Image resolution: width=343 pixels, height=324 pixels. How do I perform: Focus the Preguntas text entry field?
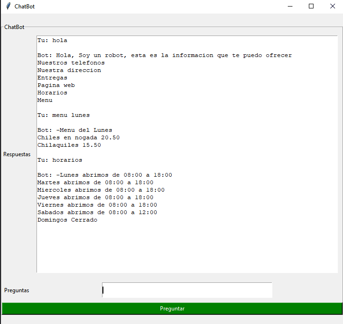(187, 290)
